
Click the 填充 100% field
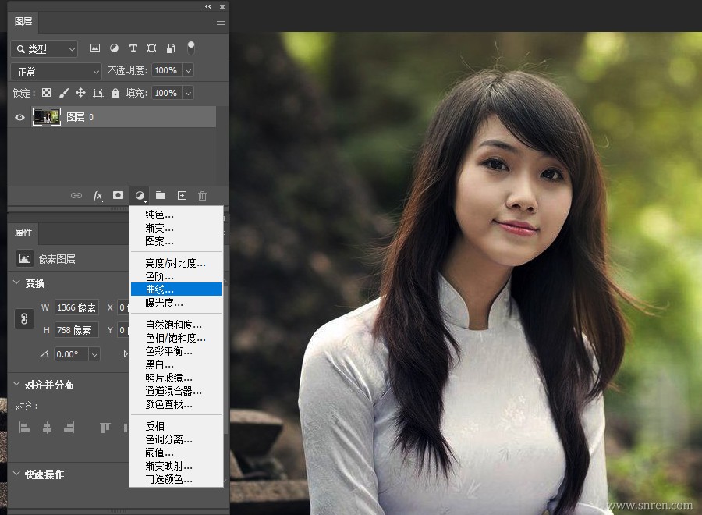click(167, 93)
